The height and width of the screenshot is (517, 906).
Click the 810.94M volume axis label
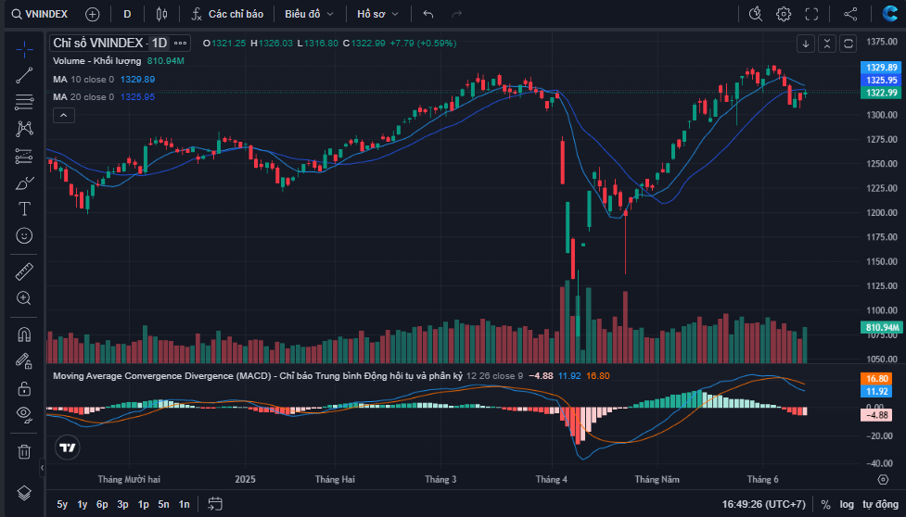point(881,327)
